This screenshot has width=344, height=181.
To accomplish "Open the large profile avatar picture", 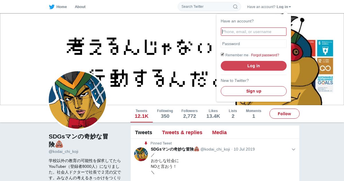I will (77, 100).
